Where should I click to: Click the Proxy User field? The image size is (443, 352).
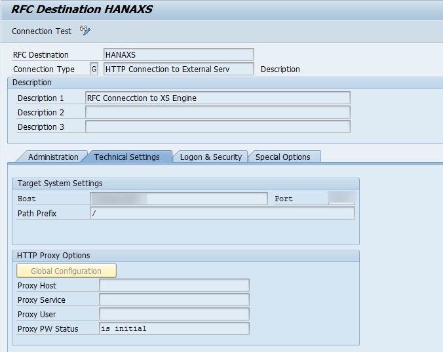(174, 315)
